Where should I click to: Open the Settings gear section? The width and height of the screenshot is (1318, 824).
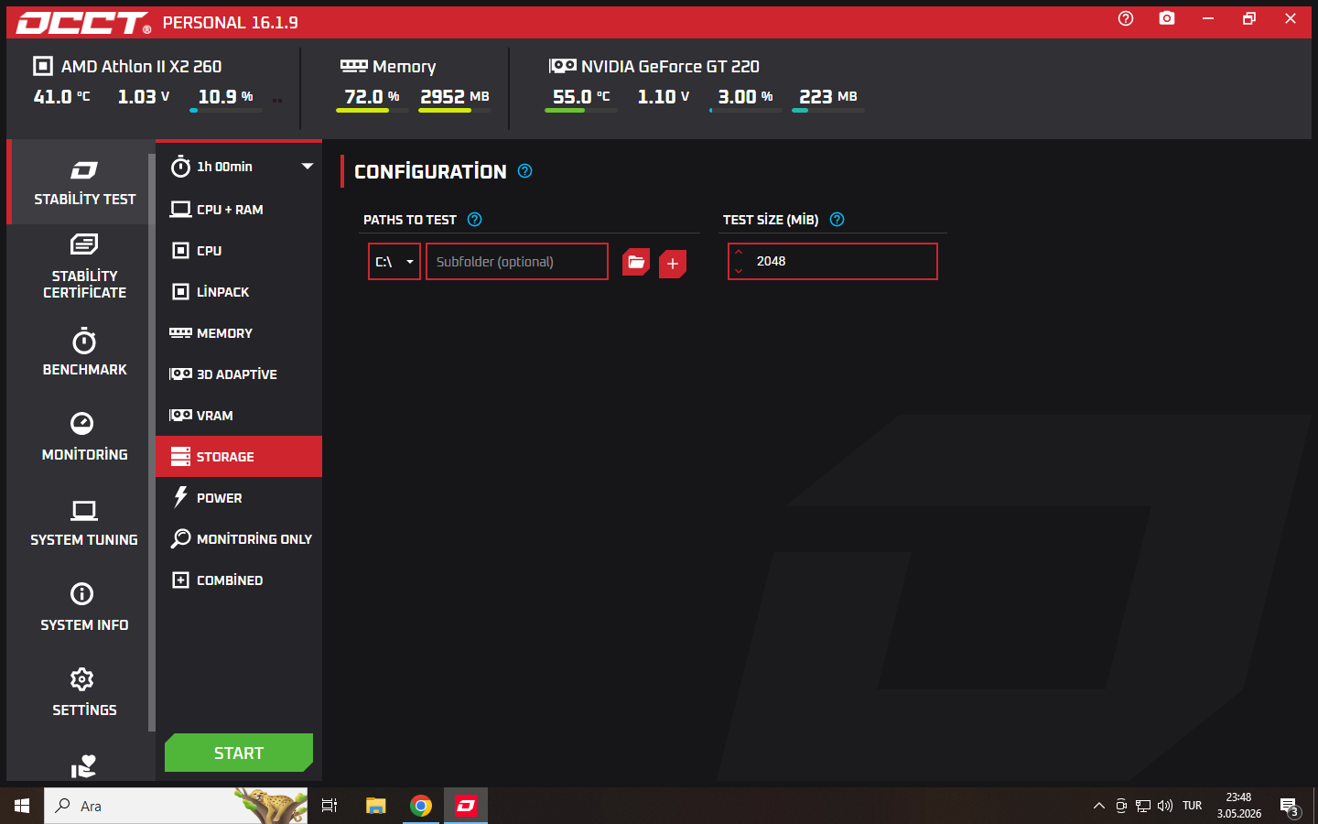click(84, 692)
